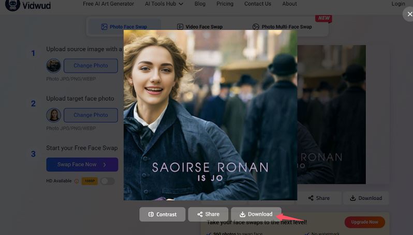This screenshot has height=235, width=413.
Task: Click the Login link
Action: coord(398,4)
